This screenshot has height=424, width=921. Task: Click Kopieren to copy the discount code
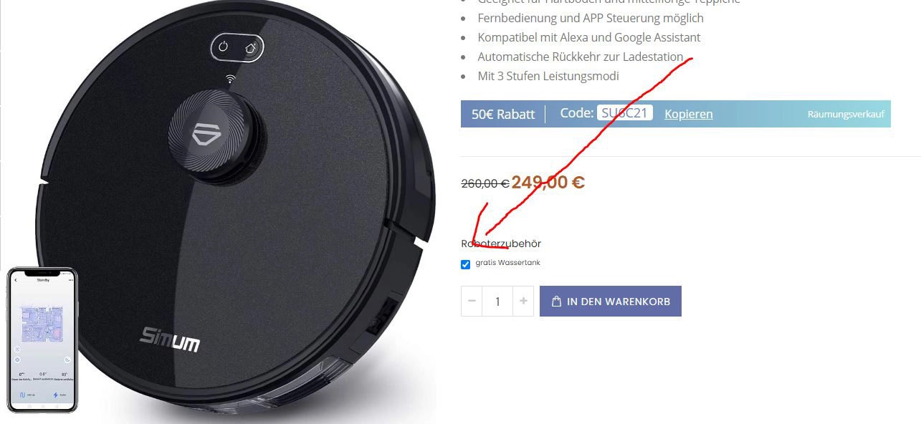688,114
